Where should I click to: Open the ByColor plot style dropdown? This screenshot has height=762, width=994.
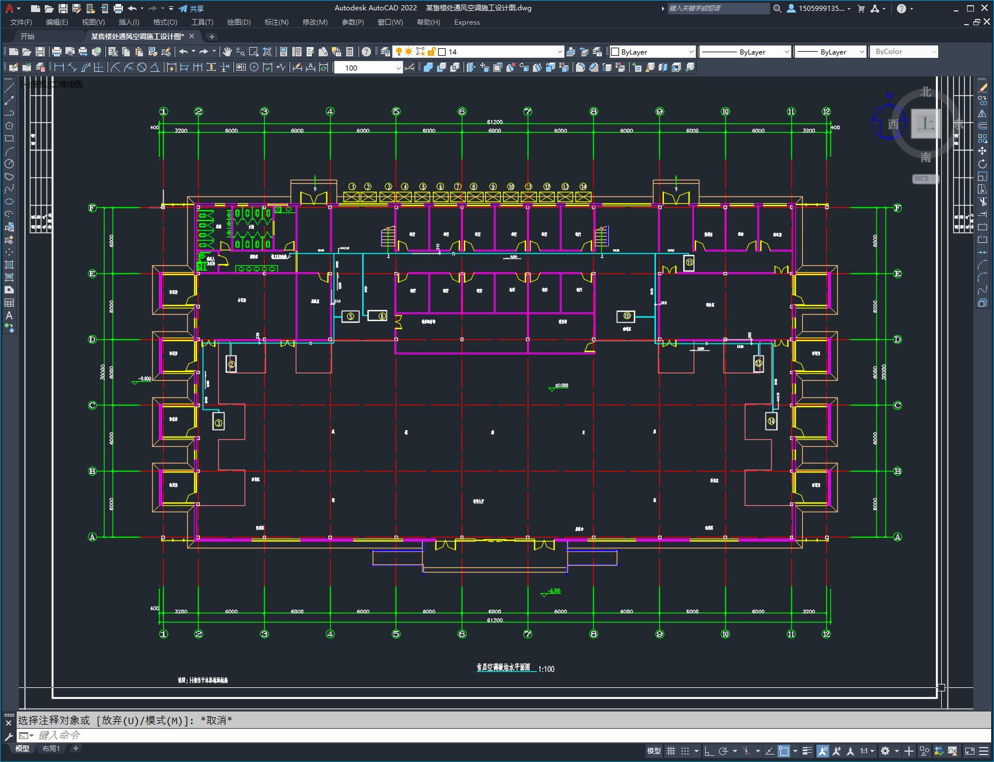[904, 52]
